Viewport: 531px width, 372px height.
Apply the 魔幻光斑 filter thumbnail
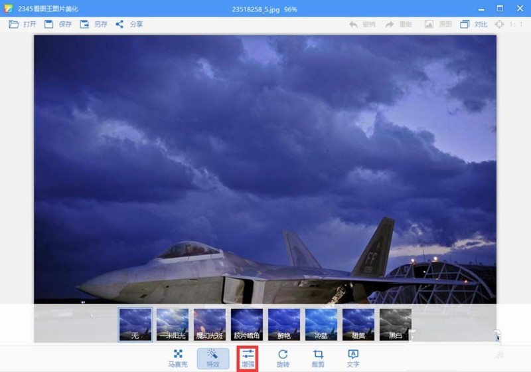pos(210,324)
